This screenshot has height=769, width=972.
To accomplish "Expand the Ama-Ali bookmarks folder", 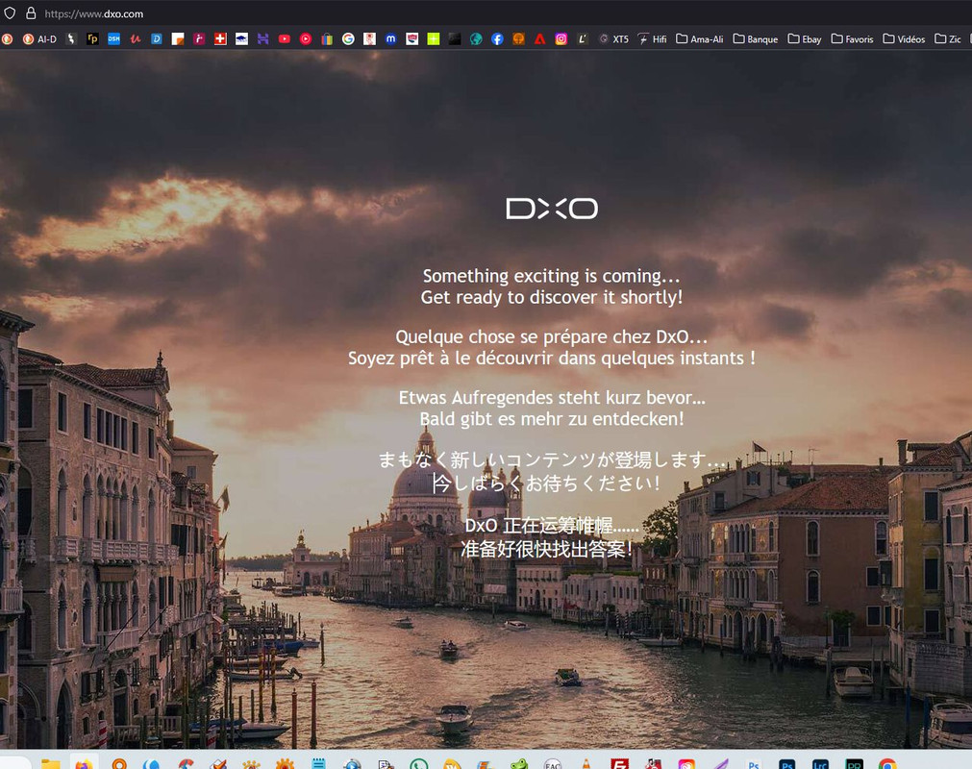I will pos(700,39).
